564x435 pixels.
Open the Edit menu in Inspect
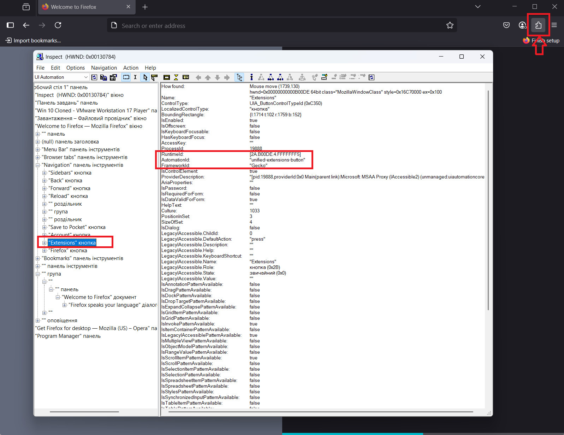(55, 68)
